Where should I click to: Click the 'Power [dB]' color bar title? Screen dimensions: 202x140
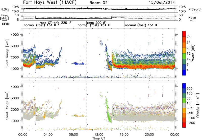pos(193,53)
